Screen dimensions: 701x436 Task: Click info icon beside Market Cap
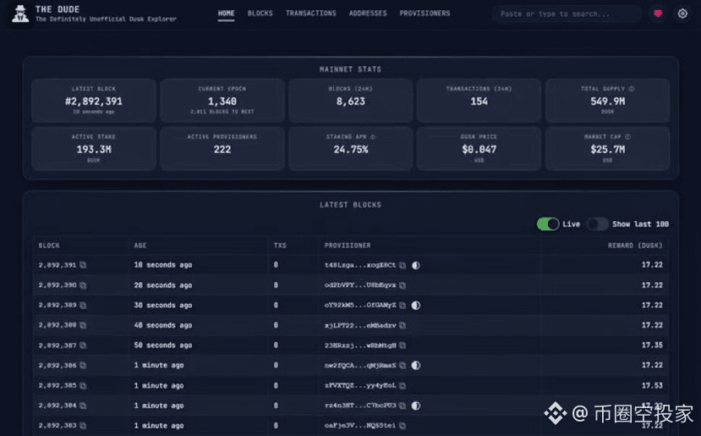pos(628,136)
